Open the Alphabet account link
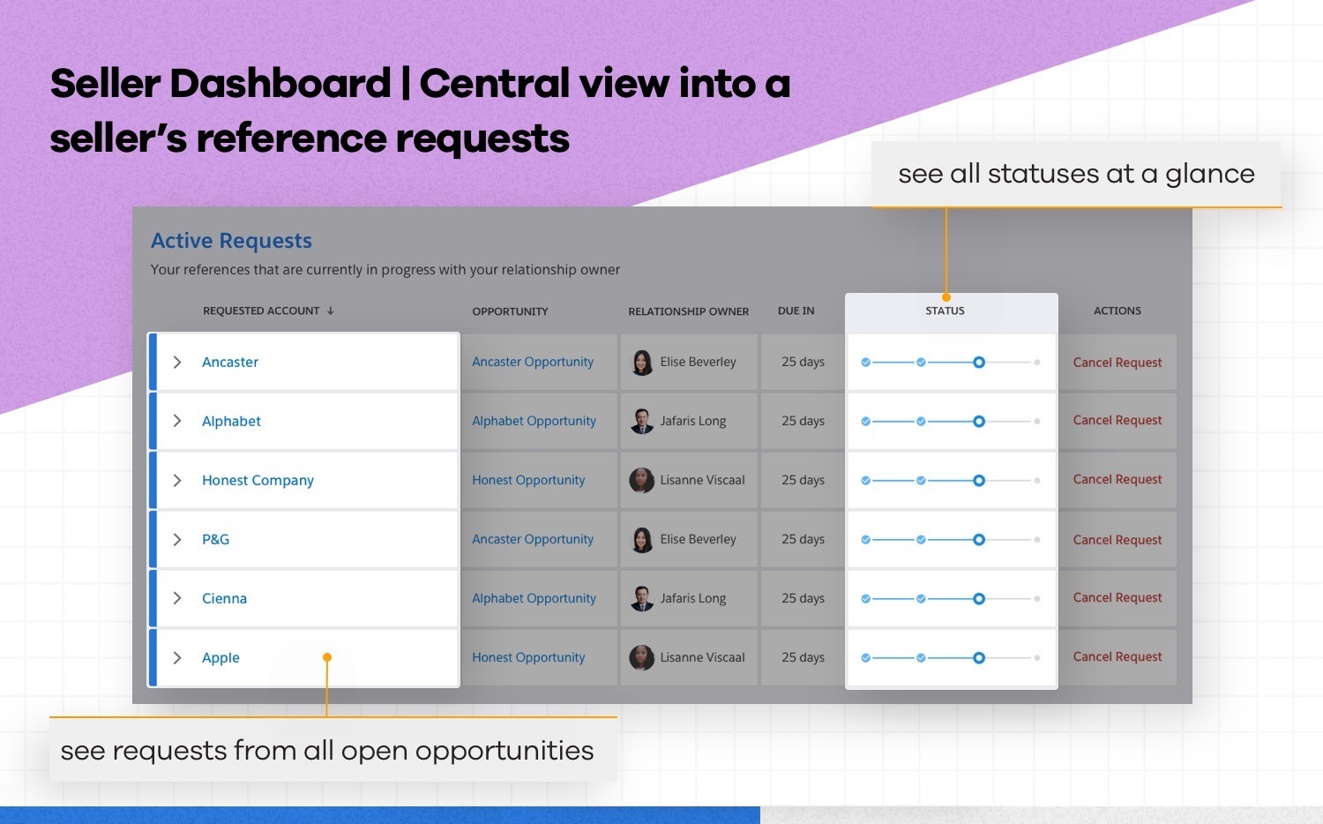1323x824 pixels. coord(231,422)
